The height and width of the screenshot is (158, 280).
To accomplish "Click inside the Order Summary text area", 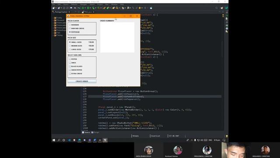I will pos(117,37).
